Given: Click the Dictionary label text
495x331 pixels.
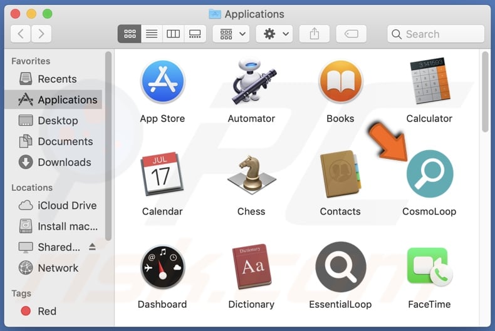Looking at the screenshot, I should (x=251, y=304).
